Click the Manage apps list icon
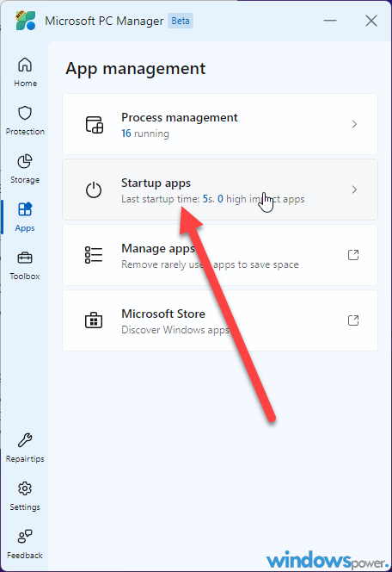Viewport: 392px width, 572px height. tap(94, 255)
